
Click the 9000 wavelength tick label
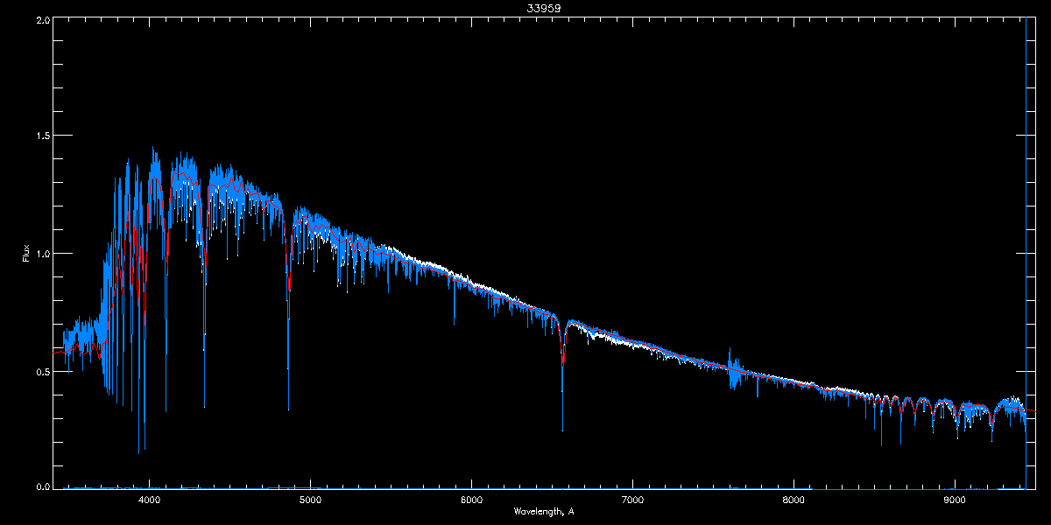coord(955,500)
